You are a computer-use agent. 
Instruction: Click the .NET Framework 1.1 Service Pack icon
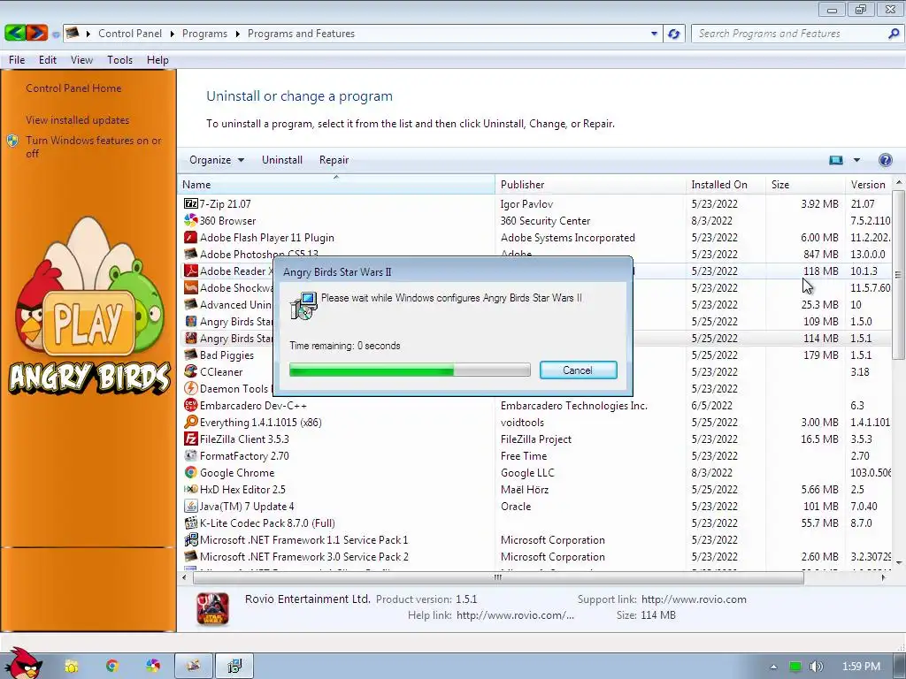coord(191,540)
